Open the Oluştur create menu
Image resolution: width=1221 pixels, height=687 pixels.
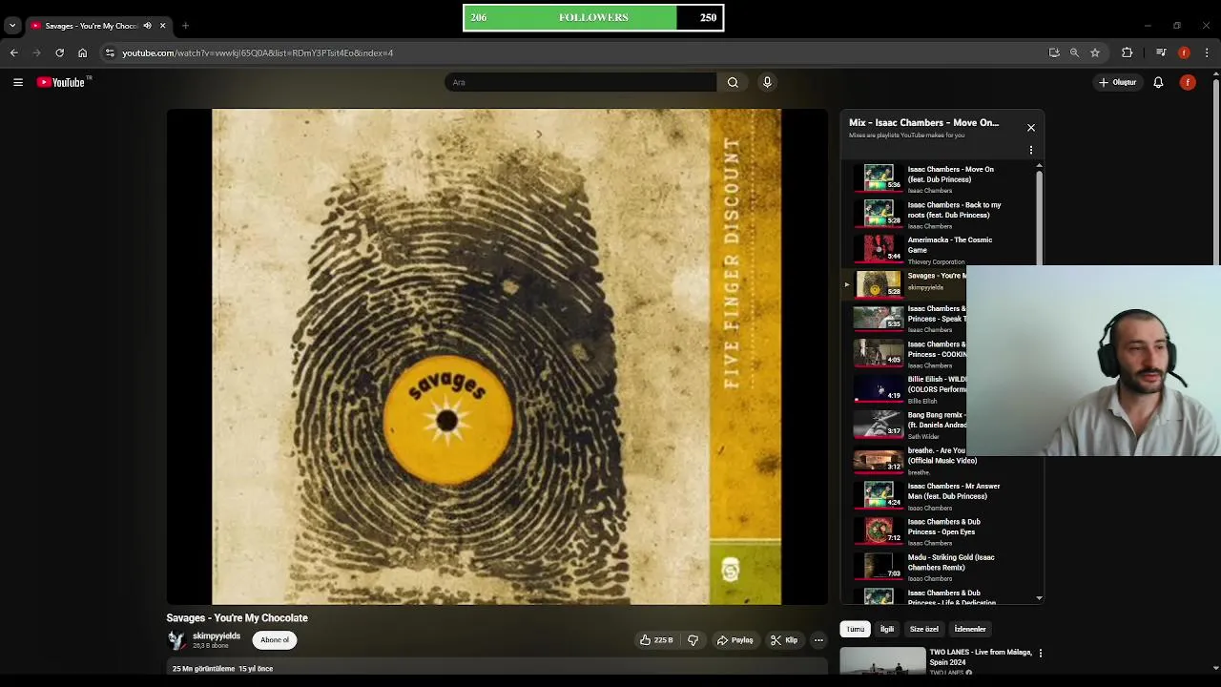click(1117, 82)
